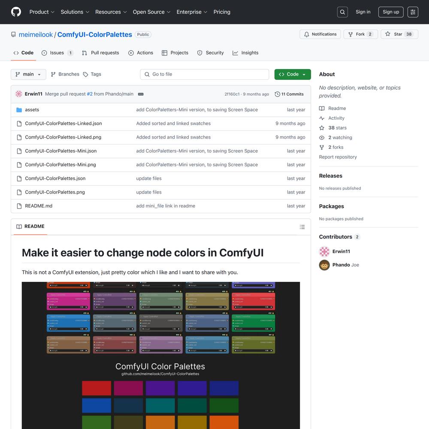
Task: Click the Sign up button
Action: [391, 12]
